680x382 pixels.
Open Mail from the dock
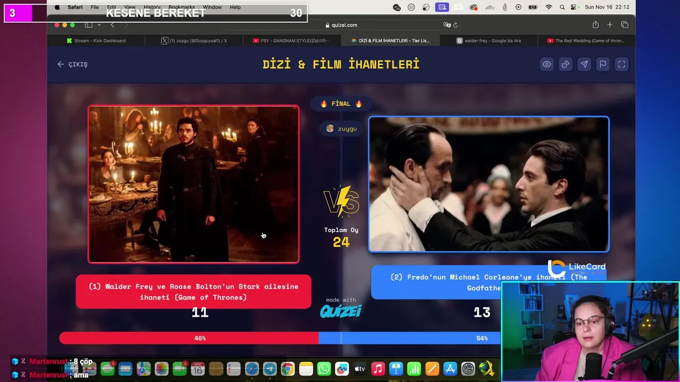pos(125,369)
